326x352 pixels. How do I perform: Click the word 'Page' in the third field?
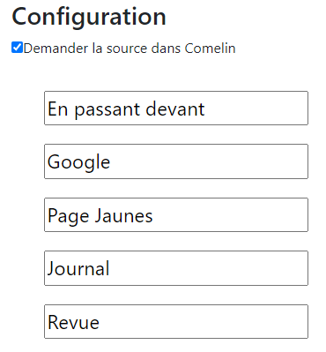click(x=68, y=217)
